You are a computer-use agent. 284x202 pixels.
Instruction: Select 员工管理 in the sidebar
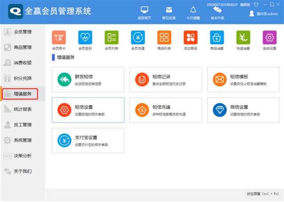[23, 125]
